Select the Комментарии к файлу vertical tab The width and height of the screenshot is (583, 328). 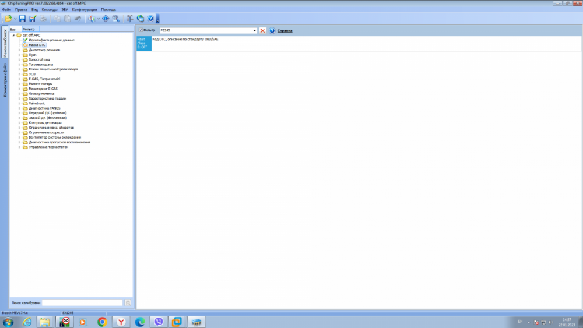pyautogui.click(x=5, y=79)
